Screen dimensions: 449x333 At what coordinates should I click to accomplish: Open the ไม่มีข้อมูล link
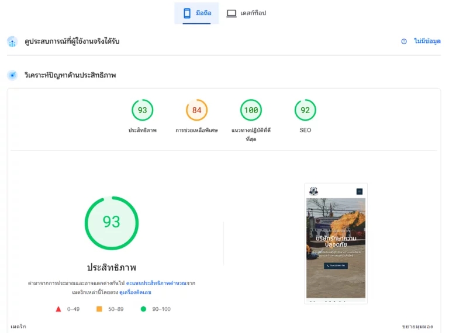click(x=427, y=41)
